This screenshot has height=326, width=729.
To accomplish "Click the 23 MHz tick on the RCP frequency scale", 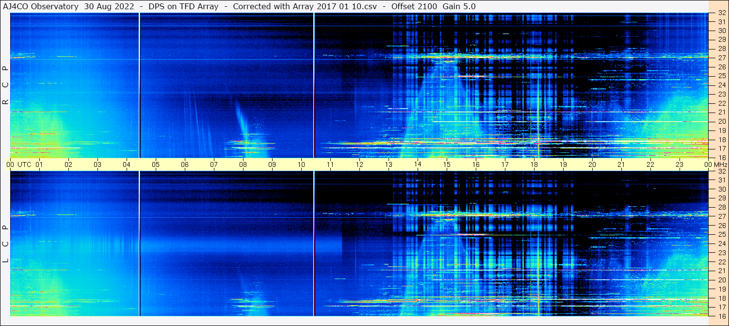I will click(722, 94).
